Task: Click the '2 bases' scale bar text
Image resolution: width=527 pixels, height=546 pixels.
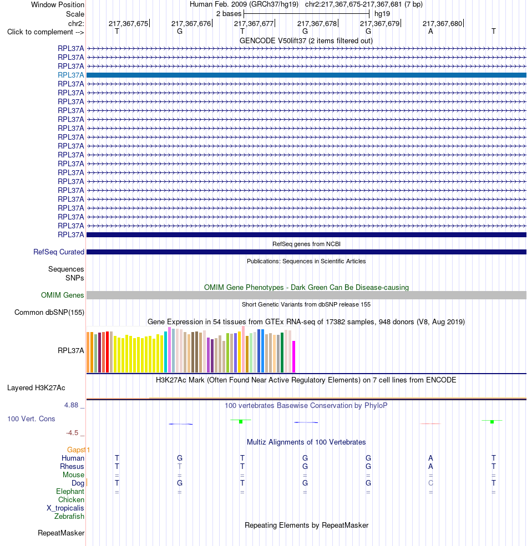Action: (x=229, y=13)
